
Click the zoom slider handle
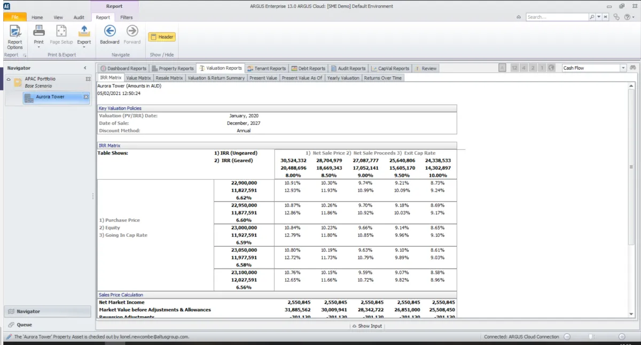point(590,337)
